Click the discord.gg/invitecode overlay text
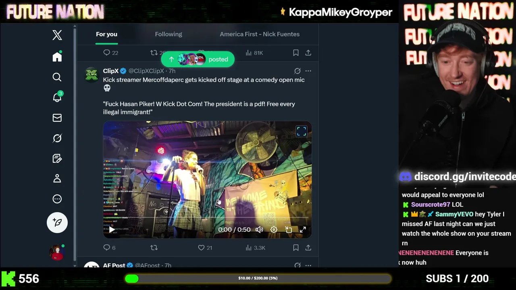The height and width of the screenshot is (290, 516). click(x=465, y=176)
